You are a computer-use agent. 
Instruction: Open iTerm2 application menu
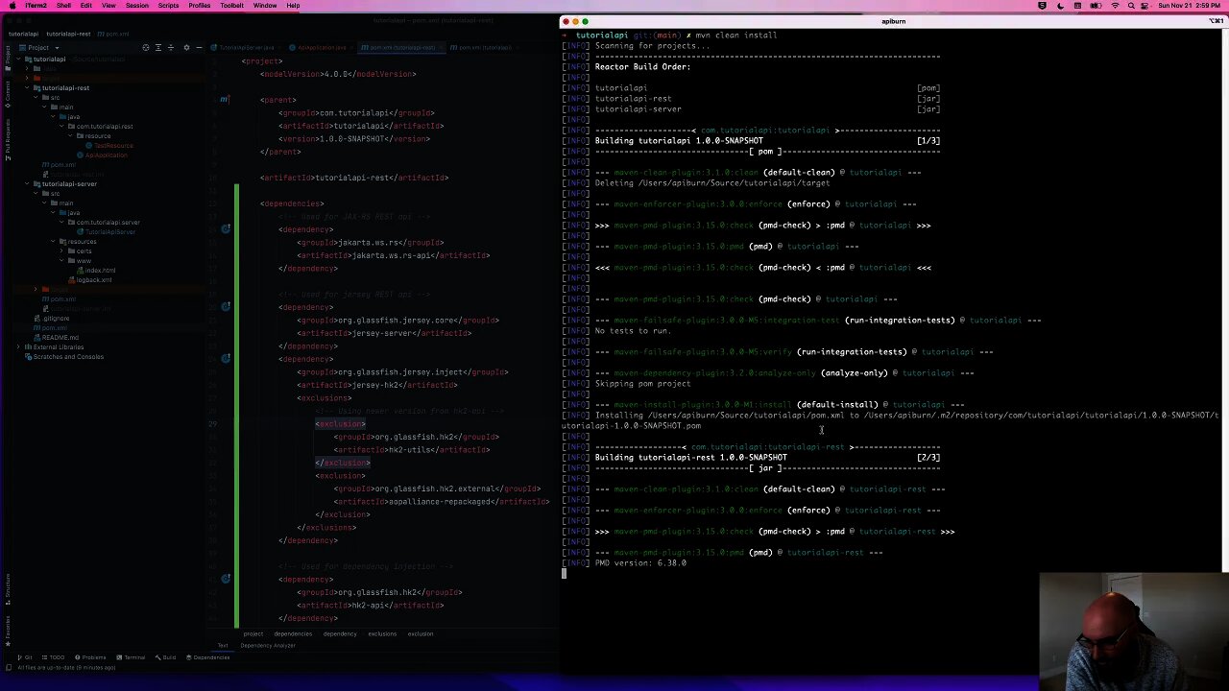click(36, 6)
